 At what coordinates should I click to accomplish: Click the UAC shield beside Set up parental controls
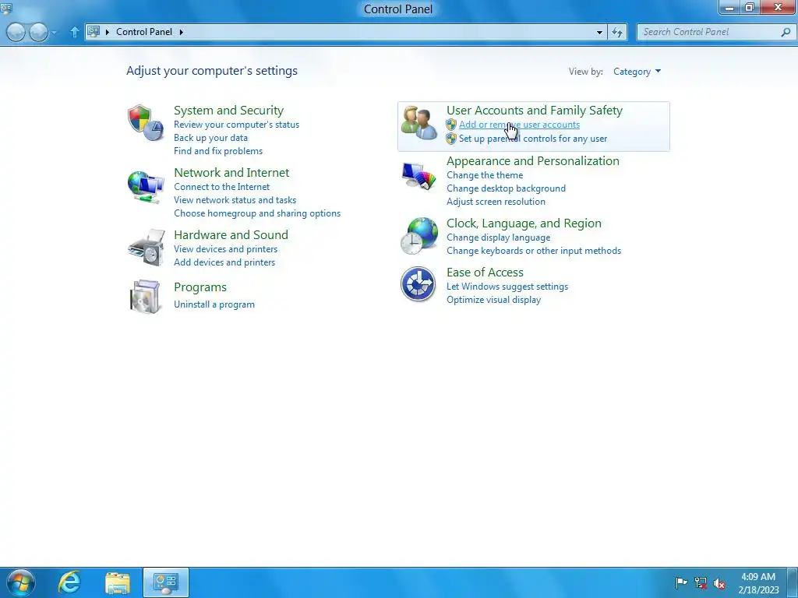(x=451, y=139)
